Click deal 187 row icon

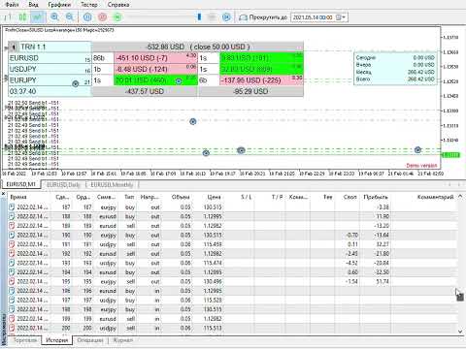click(12, 207)
